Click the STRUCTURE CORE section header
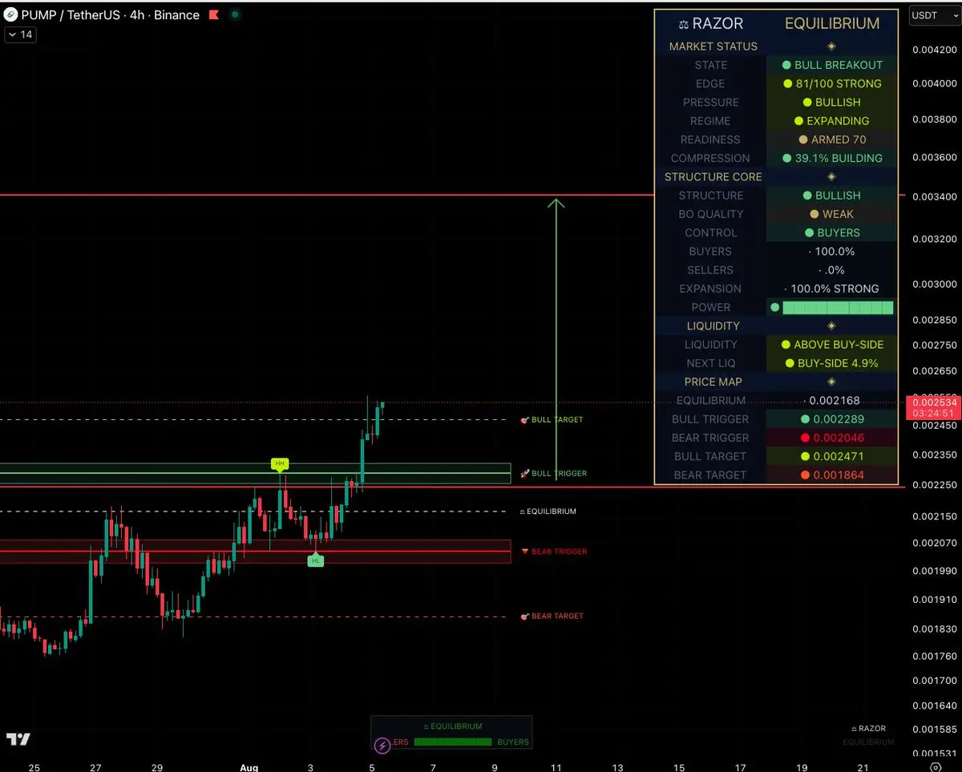The height and width of the screenshot is (772, 962). 713,177
